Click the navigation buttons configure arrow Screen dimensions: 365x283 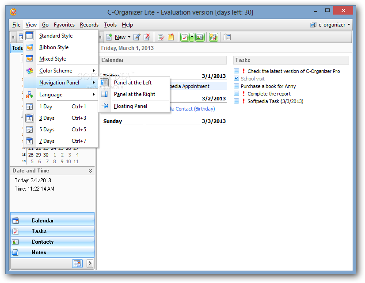tap(90, 264)
